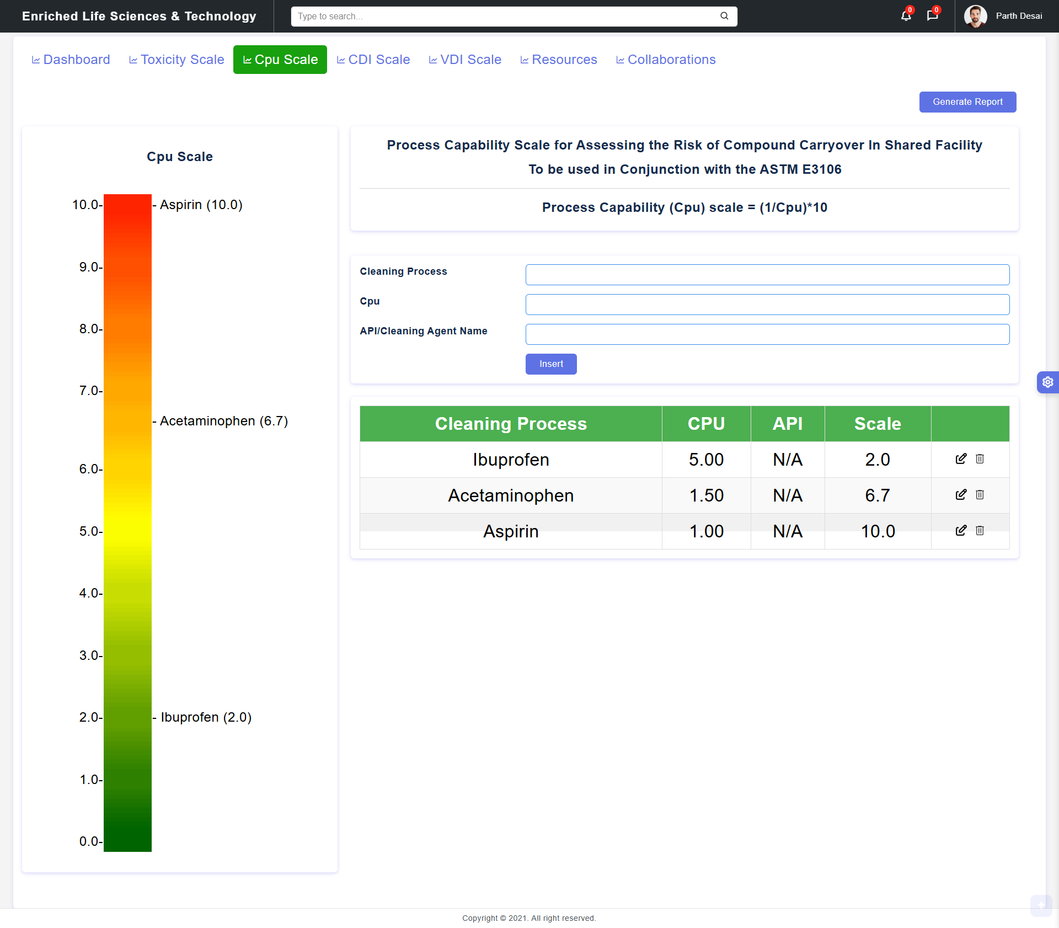Click the scroll-to-top arrow button
1059x928 pixels.
tap(1041, 905)
